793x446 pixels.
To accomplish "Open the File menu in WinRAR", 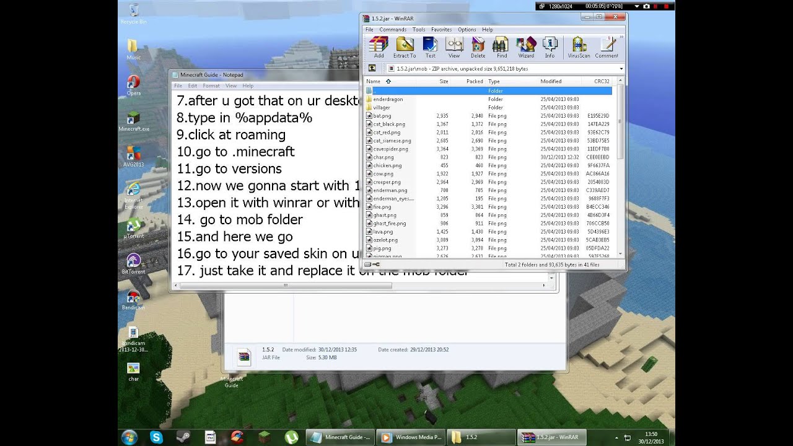I will (x=369, y=29).
